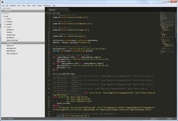The width and height of the screenshot is (178, 121).
Task: Click the DOCTYPE html text
Action: (68, 74)
